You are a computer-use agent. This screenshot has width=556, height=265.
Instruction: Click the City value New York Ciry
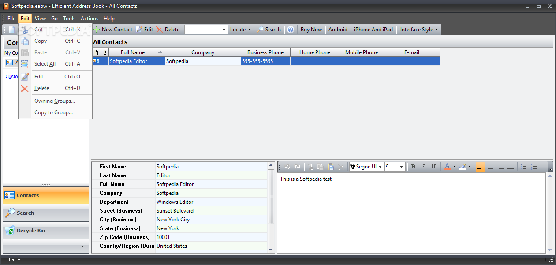click(x=173, y=220)
